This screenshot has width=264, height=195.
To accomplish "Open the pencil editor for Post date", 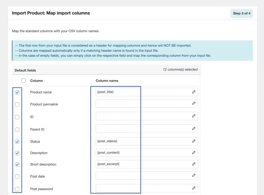I will (194, 175).
